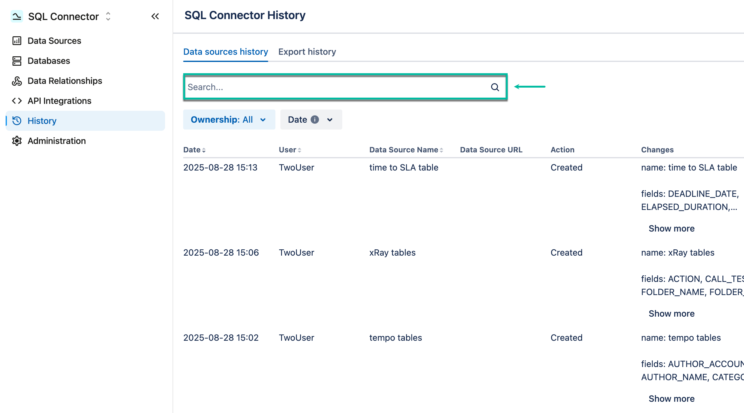Sort the table by the Date column
Image resolution: width=744 pixels, height=413 pixels.
point(204,150)
